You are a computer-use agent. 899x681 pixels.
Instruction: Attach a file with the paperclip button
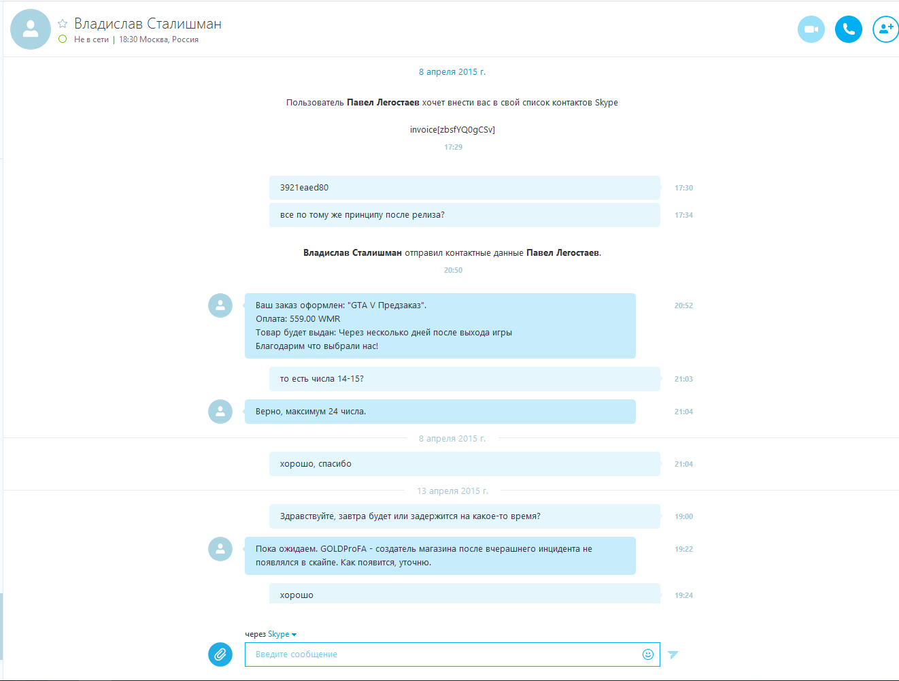(220, 654)
